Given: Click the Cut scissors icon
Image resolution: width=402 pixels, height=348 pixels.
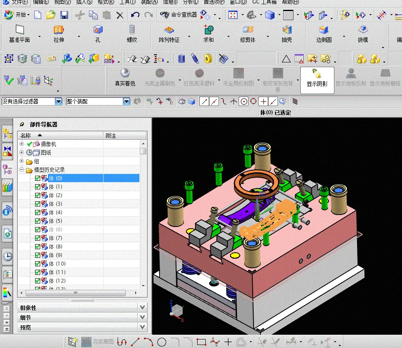Looking at the screenshot, I should tap(80, 15).
